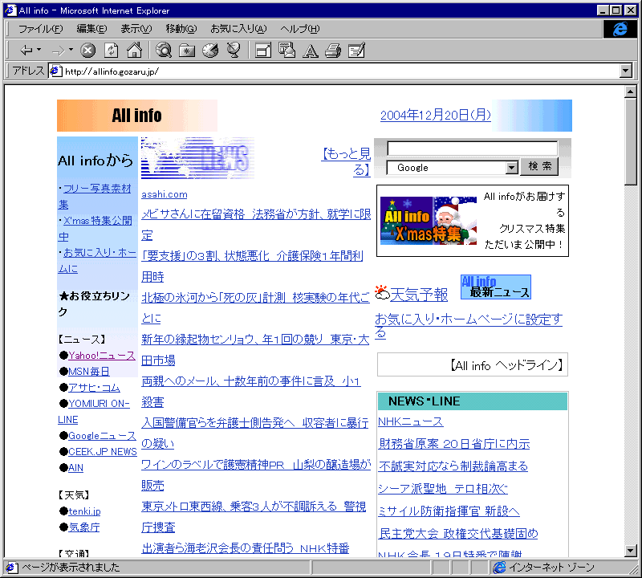The image size is (642, 578).
Task: Switch to Fullscreen view icon
Action: (x=263, y=51)
